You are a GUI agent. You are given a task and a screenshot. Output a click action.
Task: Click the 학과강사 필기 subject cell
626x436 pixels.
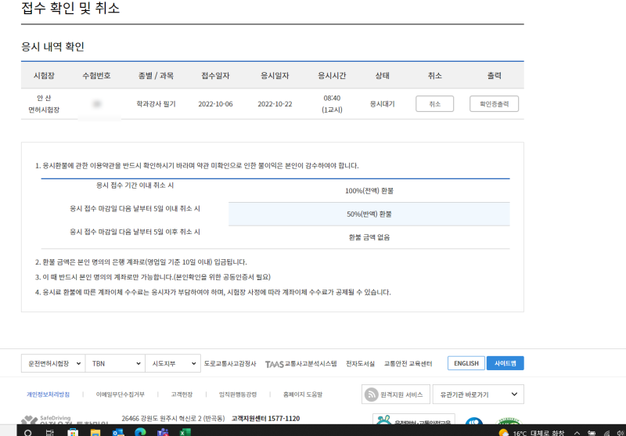[x=156, y=104]
